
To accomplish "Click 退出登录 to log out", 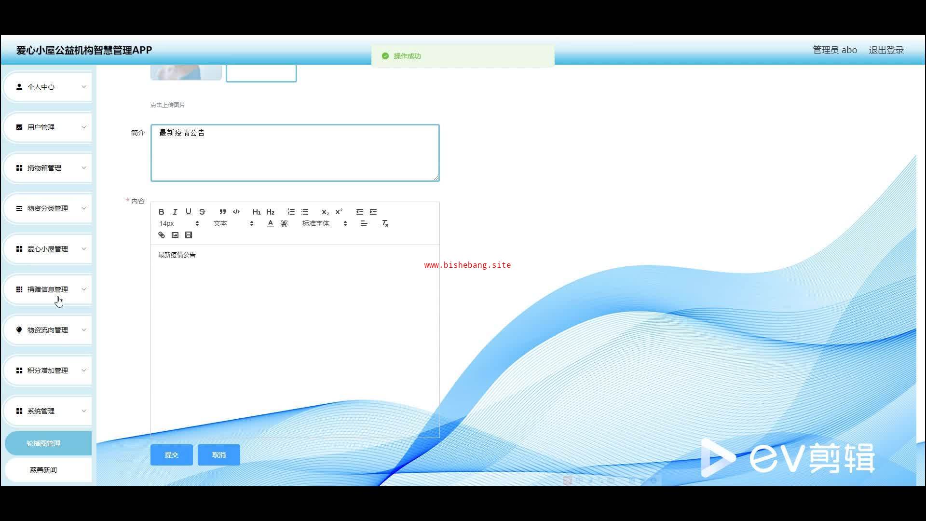I will (x=886, y=50).
